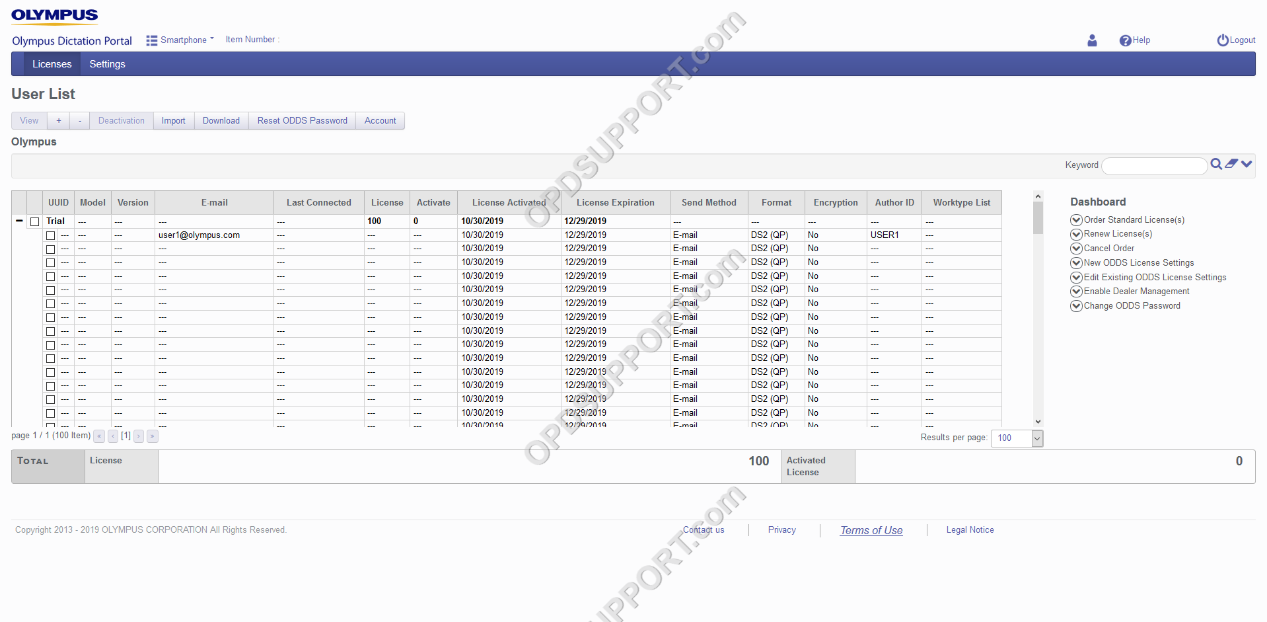Click the Author ID column header
This screenshot has height=622, width=1267.
894,203
